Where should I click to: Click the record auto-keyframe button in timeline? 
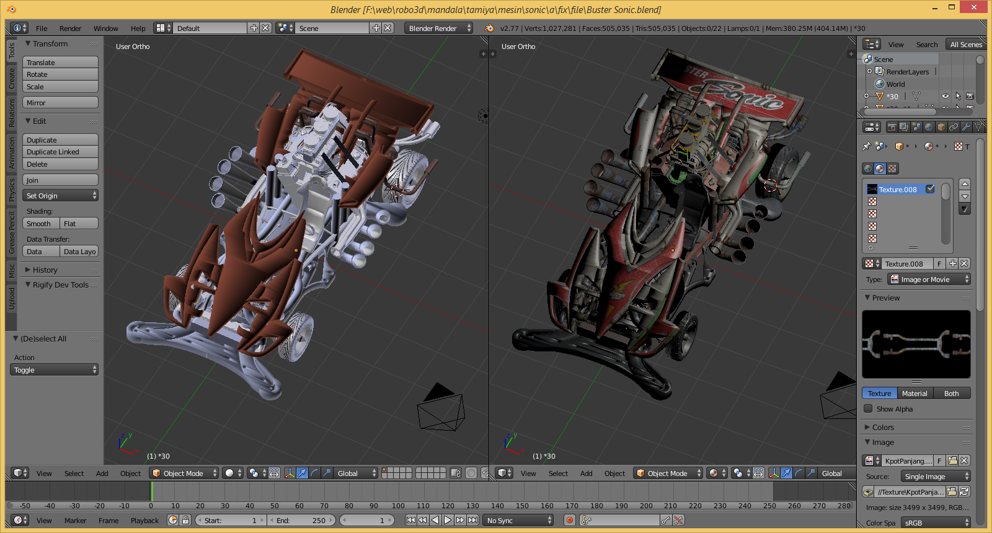[570, 520]
